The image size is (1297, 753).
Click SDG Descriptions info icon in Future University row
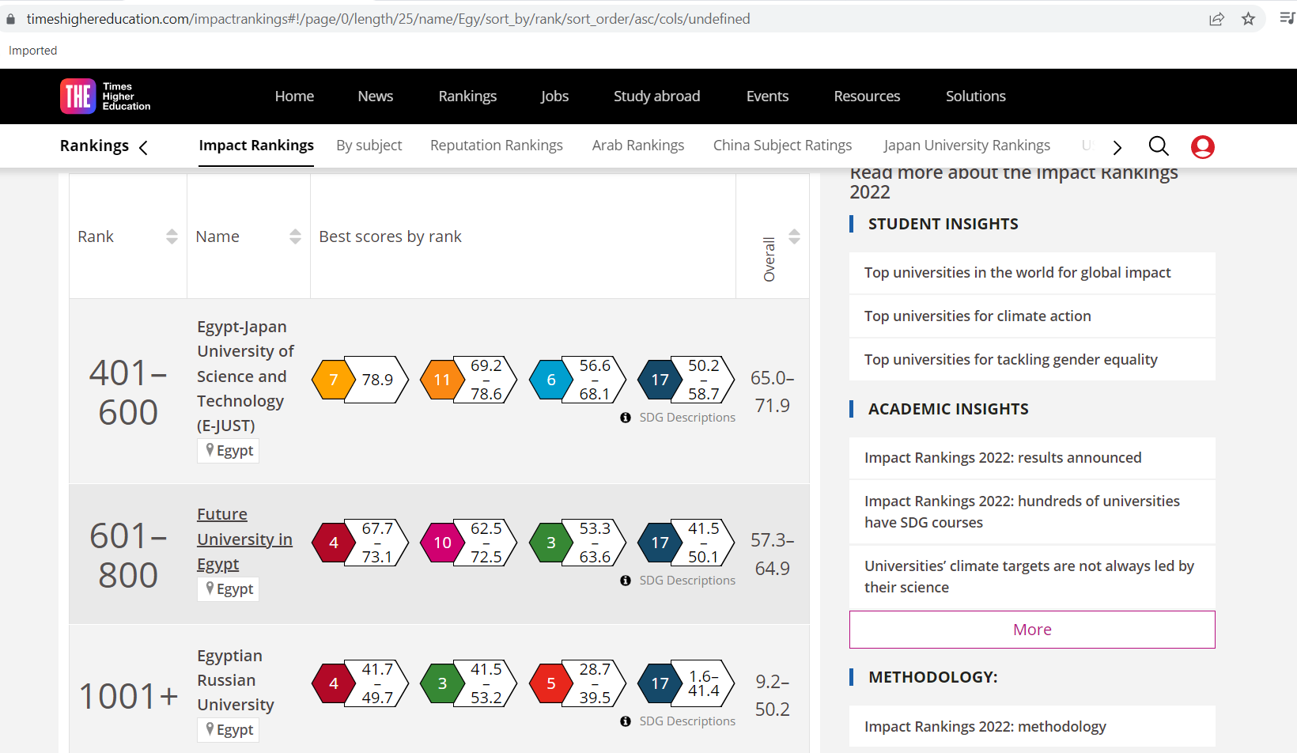(626, 581)
